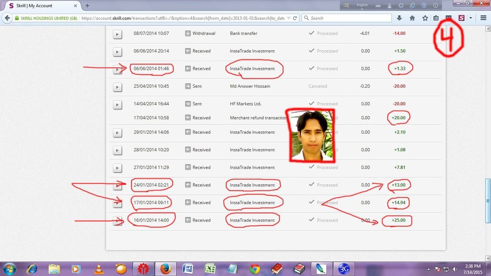This screenshot has height=276, width=491.
Task: Reload the page with refresh icon
Action: 295,18
